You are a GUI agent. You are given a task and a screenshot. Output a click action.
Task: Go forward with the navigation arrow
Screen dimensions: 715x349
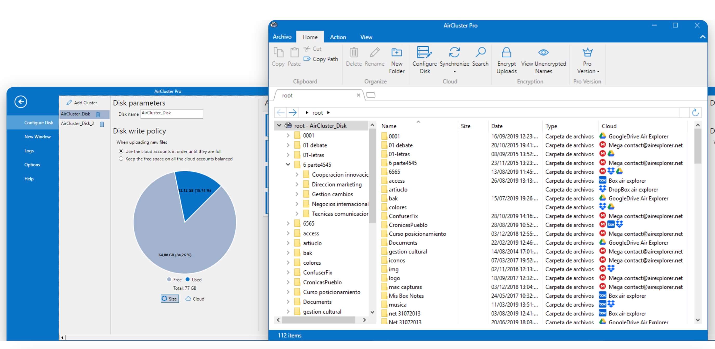[x=293, y=113]
